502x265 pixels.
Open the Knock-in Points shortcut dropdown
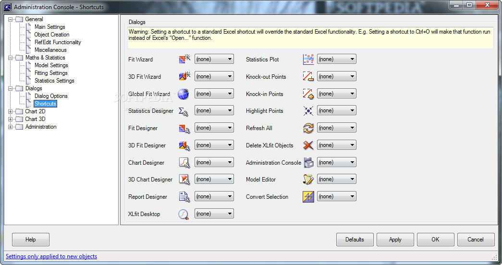336,94
